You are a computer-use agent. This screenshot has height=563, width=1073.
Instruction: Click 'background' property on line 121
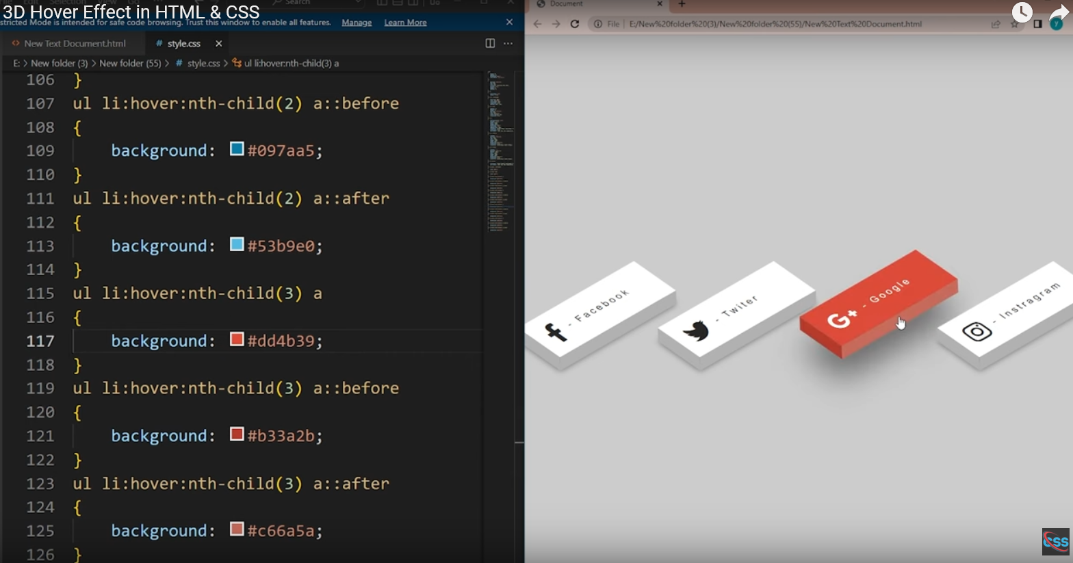coord(159,436)
